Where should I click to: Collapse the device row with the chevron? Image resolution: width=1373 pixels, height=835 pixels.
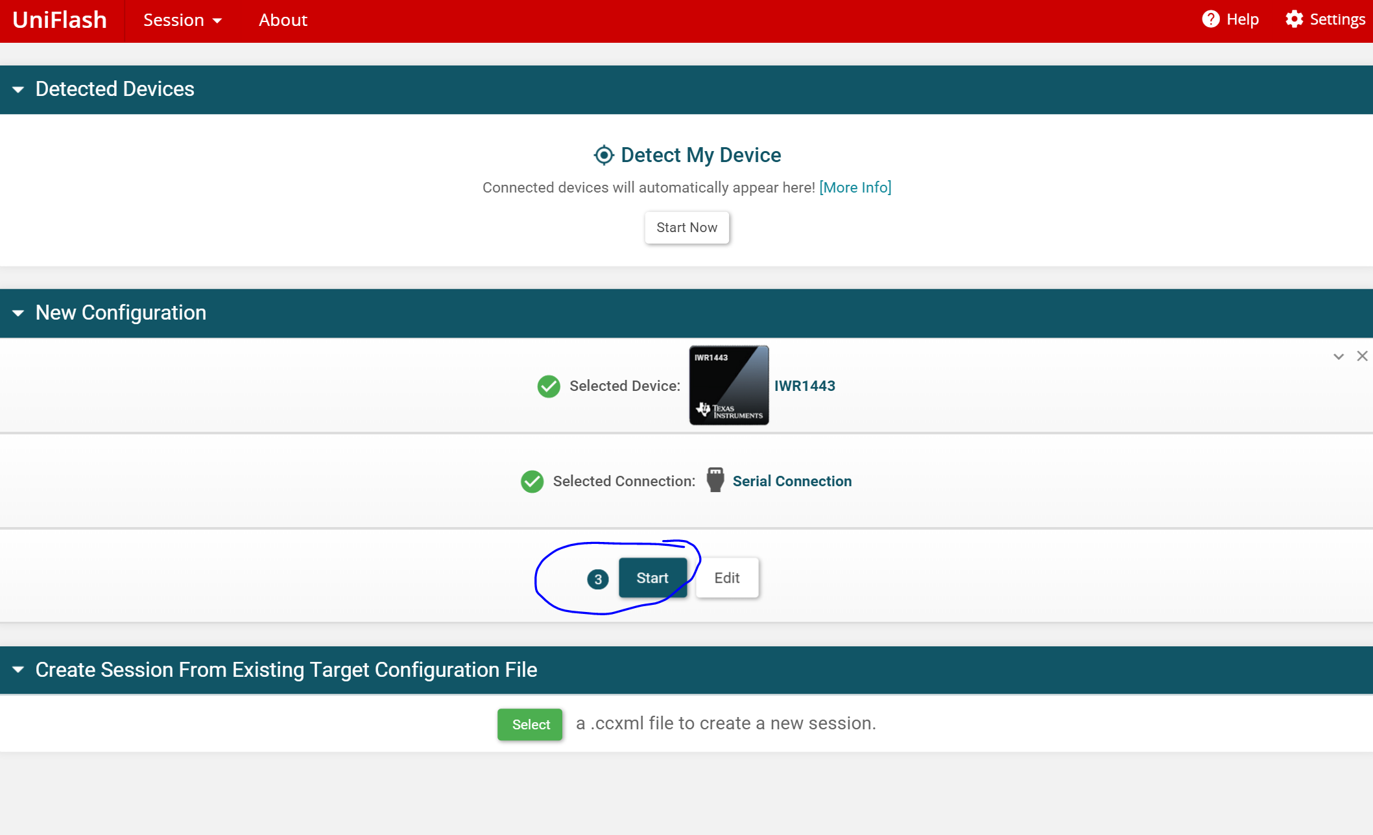tap(1338, 357)
